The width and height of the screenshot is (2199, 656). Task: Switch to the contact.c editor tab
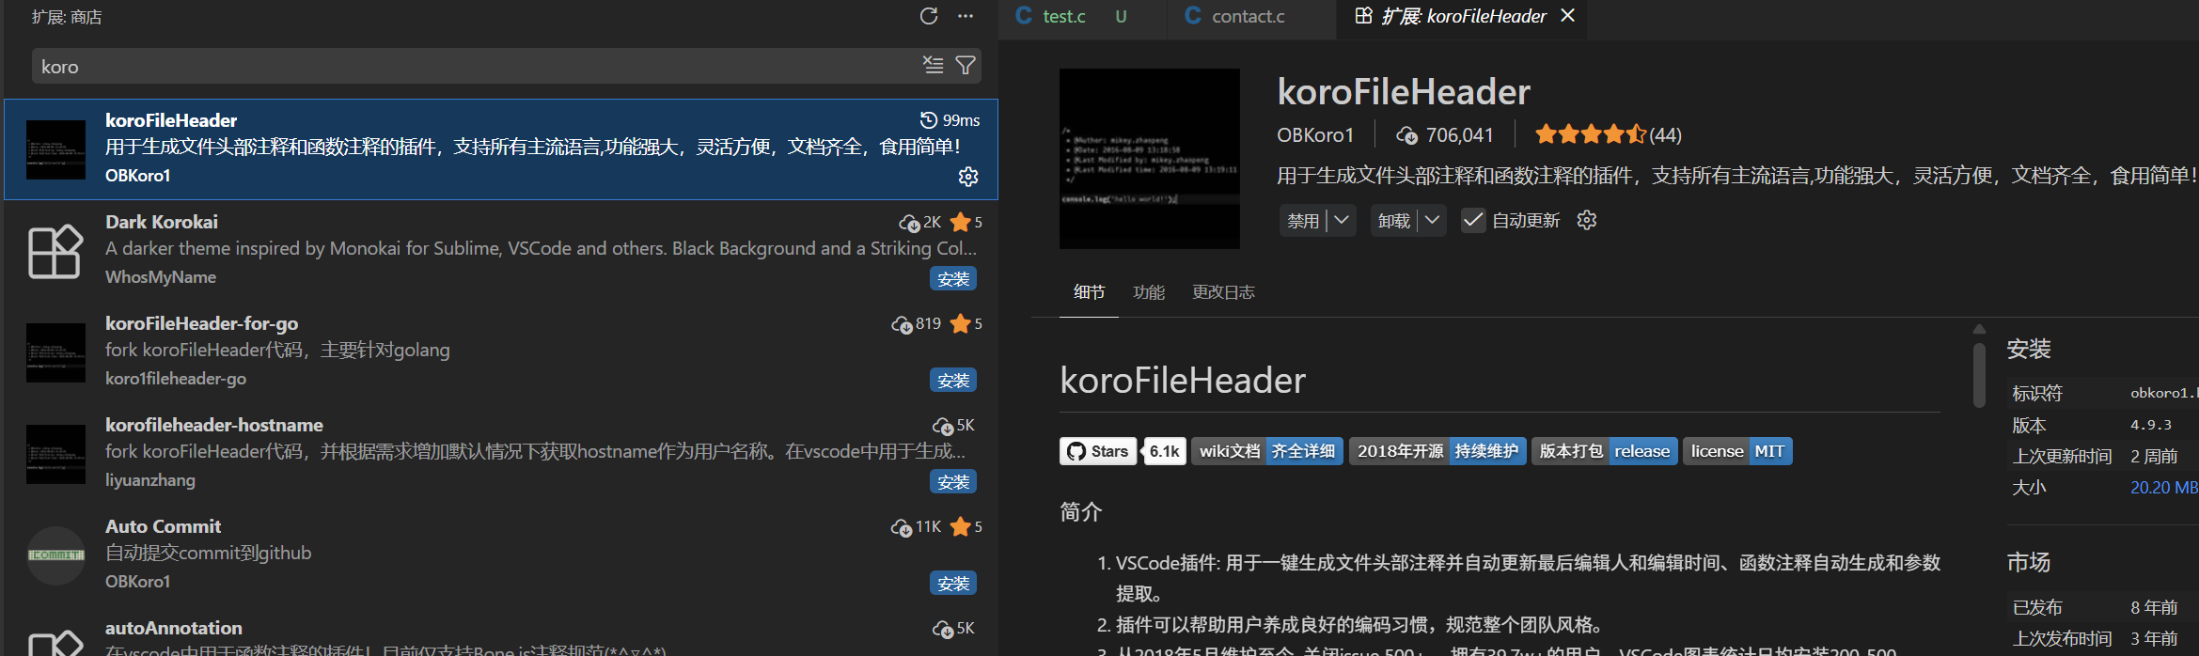click(x=1251, y=17)
